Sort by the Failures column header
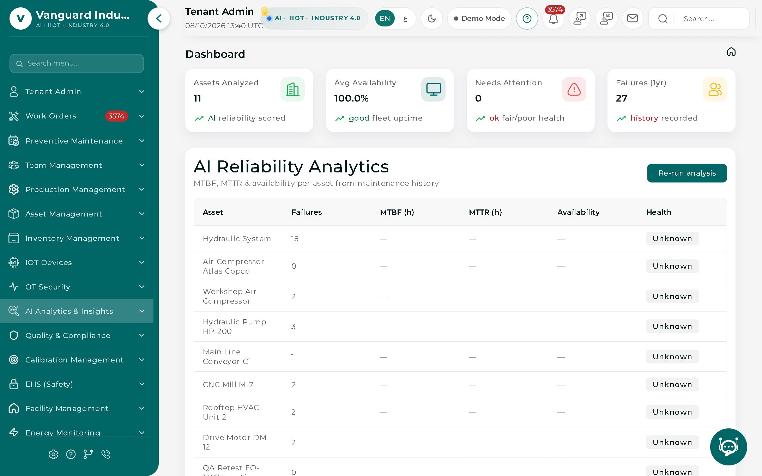 point(307,212)
